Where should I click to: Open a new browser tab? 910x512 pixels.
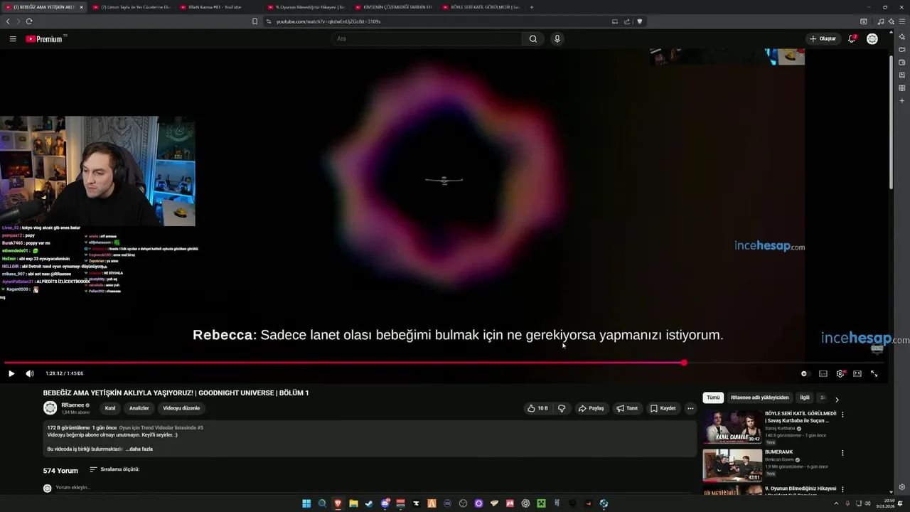(532, 7)
